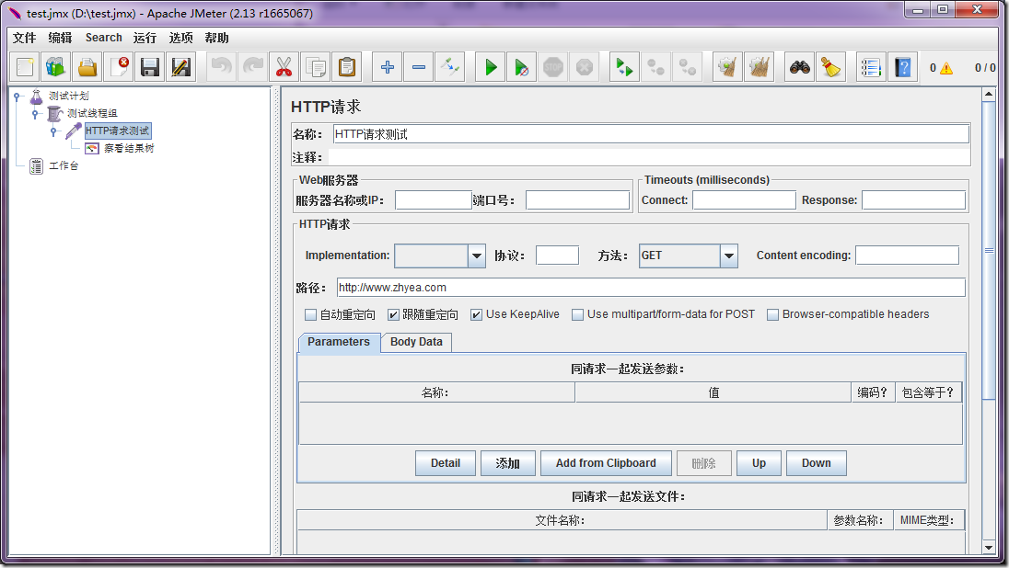
Task: Open the 帮助 menu
Action: pyautogui.click(x=217, y=38)
